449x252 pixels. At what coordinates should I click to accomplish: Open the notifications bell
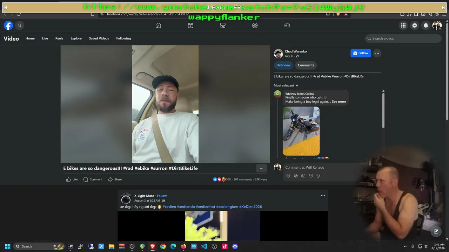point(426,26)
